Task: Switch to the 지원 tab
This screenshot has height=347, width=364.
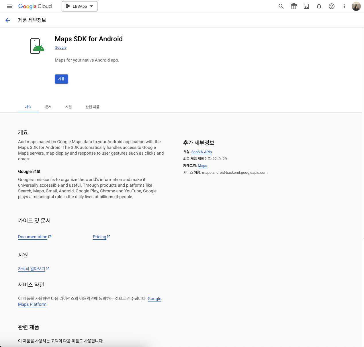Action: point(69,107)
